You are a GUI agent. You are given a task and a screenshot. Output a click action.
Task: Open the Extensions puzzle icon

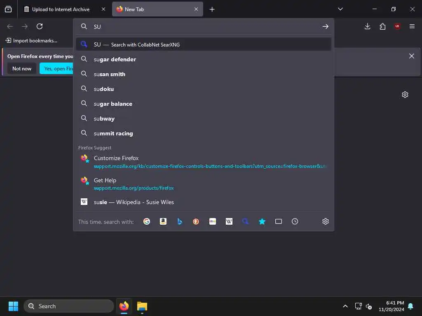pyautogui.click(x=382, y=26)
